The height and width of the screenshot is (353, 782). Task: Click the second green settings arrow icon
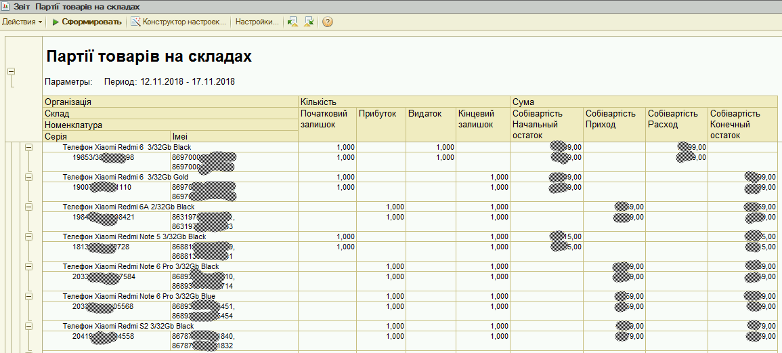pos(309,22)
